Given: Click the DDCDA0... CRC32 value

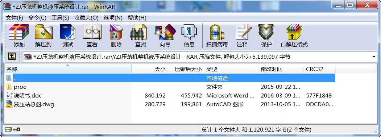Looking at the screenshot, I should pyautogui.click(x=319, y=104).
